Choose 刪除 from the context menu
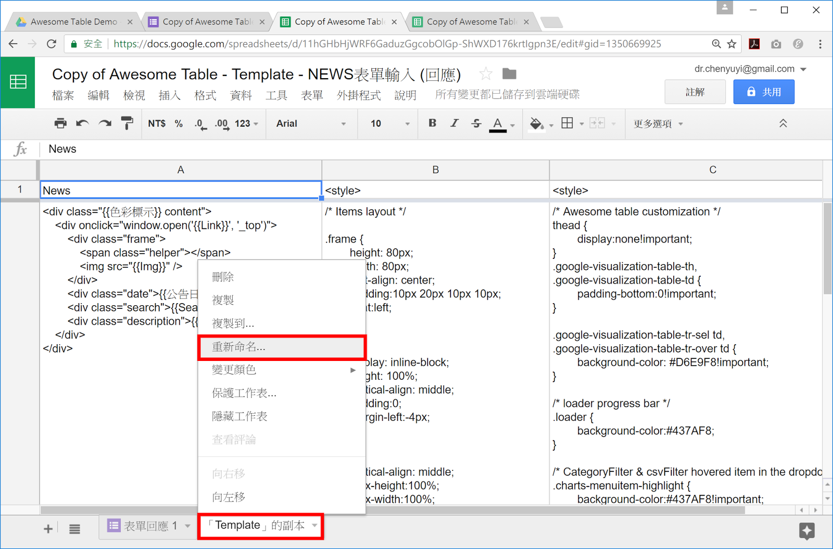Image resolution: width=833 pixels, height=549 pixels. tap(282, 277)
